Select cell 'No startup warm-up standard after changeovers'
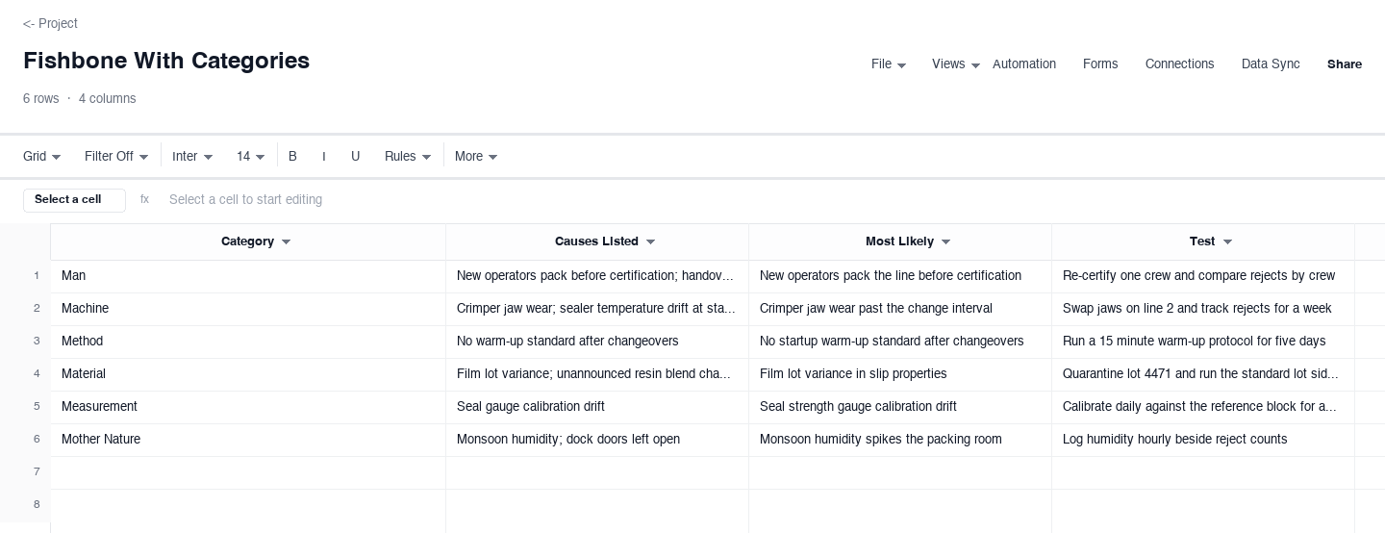The height and width of the screenshot is (533, 1385). 900,342
